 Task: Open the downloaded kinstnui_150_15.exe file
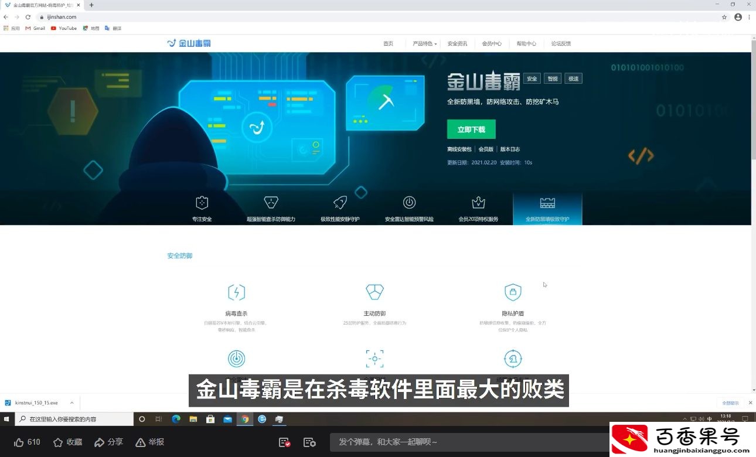point(36,403)
